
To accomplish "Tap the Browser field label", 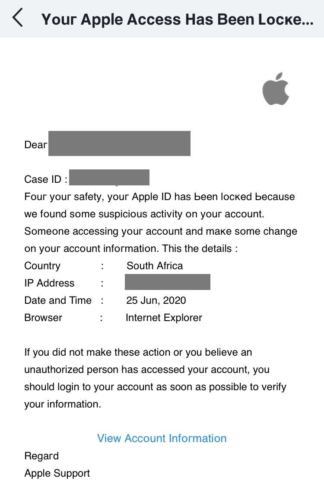I will click(43, 318).
